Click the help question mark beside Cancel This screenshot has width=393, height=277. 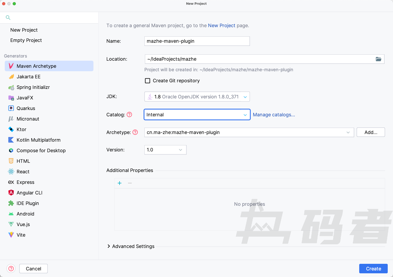pyautogui.click(x=11, y=269)
